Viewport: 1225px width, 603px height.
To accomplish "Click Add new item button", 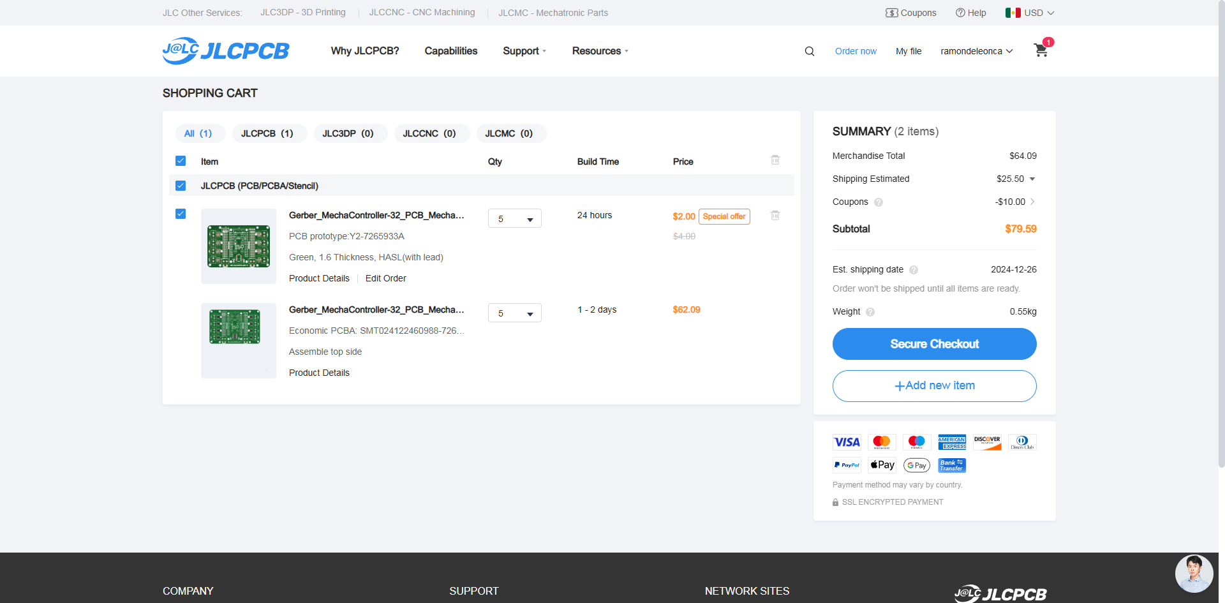I will [x=934, y=386].
